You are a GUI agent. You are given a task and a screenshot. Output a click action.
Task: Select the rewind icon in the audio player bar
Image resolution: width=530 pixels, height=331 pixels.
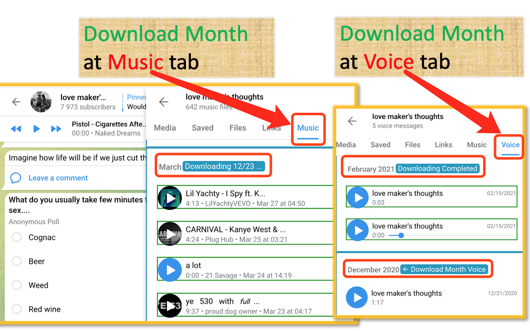16,129
